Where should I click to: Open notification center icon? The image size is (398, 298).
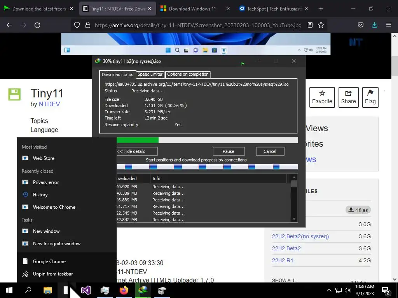coord(386,290)
